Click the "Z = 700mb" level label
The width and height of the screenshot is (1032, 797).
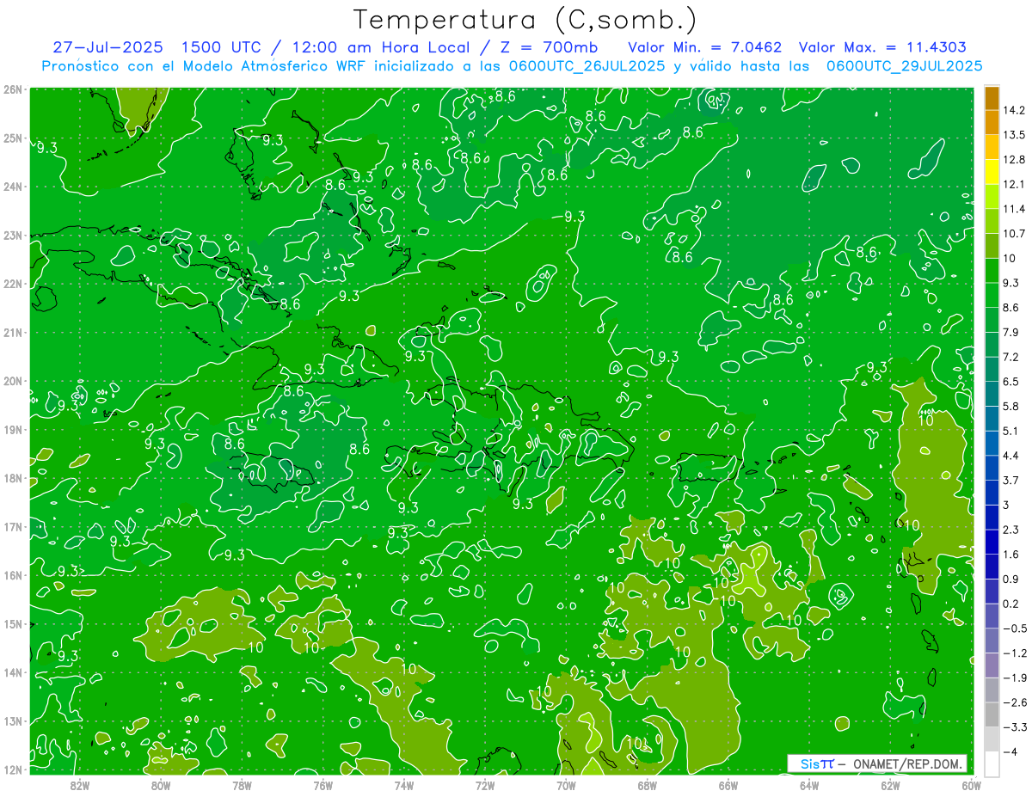[x=547, y=47]
